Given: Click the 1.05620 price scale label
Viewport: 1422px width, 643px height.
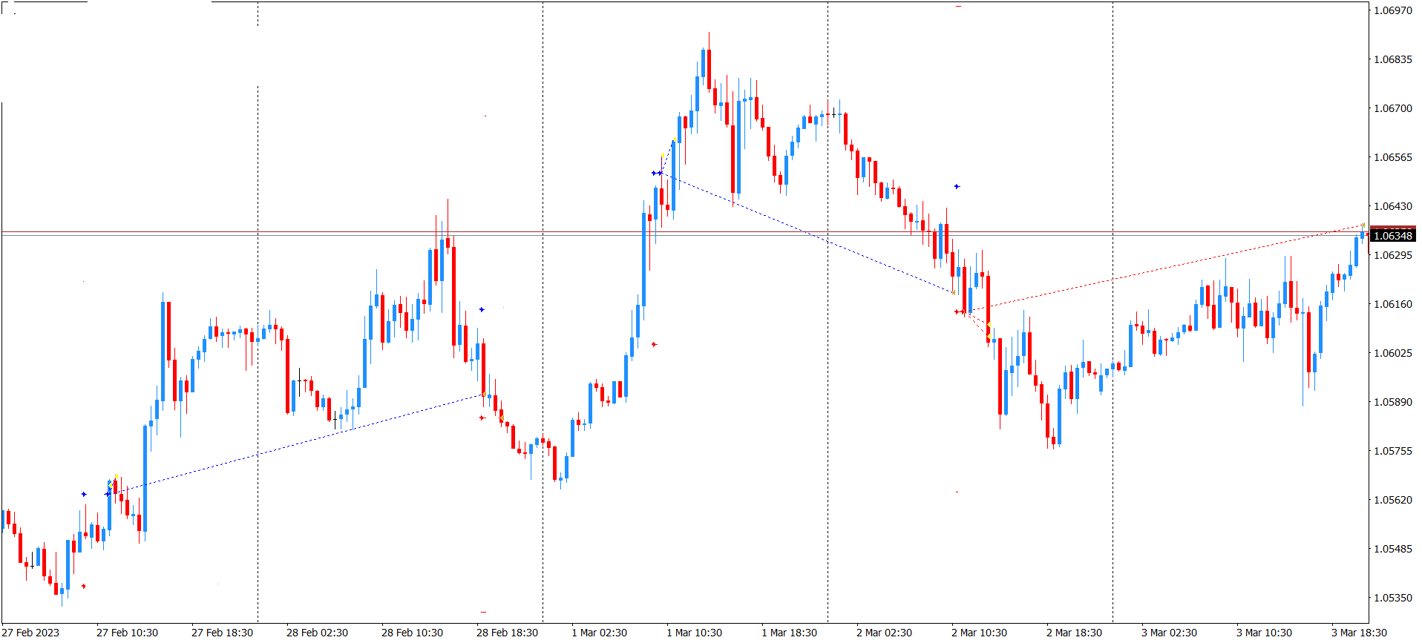Looking at the screenshot, I should tap(1393, 500).
